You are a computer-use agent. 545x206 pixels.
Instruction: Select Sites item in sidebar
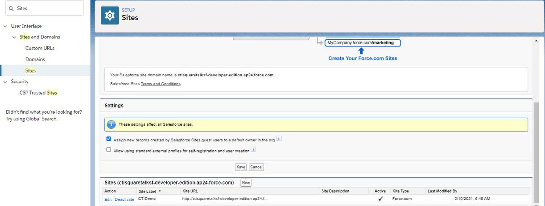(x=30, y=70)
